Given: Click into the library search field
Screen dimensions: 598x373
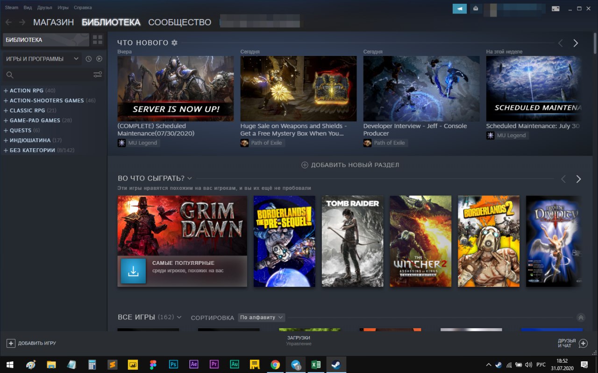Looking at the screenshot, I should (x=52, y=75).
